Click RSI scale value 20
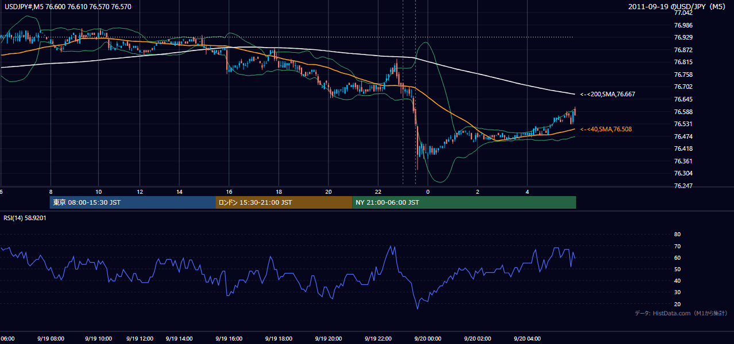Screen dimensions: 734x344 pos(677,304)
